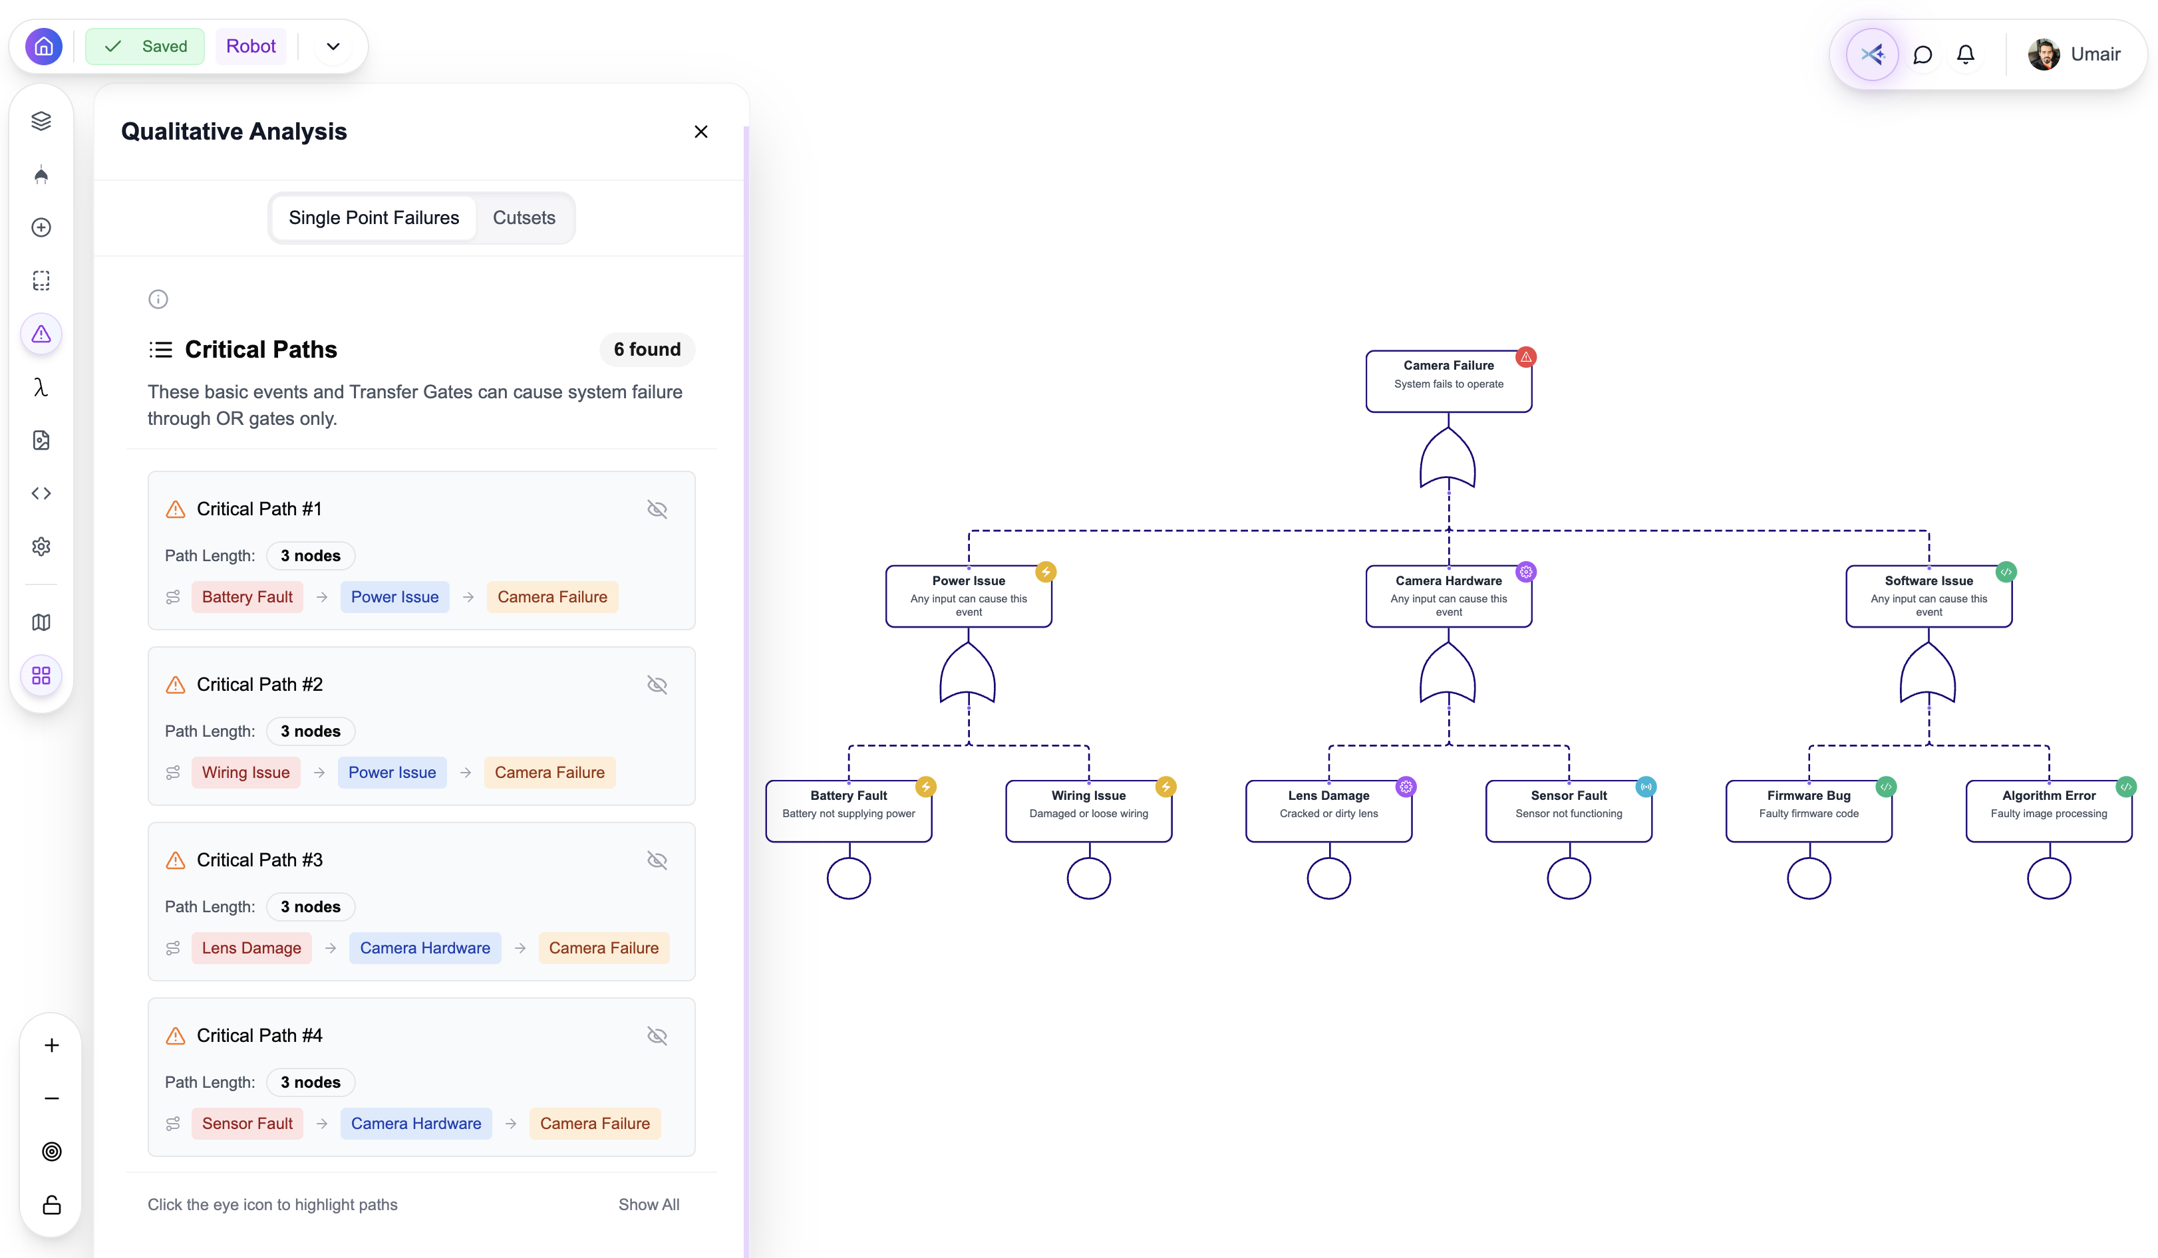2158x1258 pixels.
Task: Switch to the Cutsets tab
Action: click(524, 217)
